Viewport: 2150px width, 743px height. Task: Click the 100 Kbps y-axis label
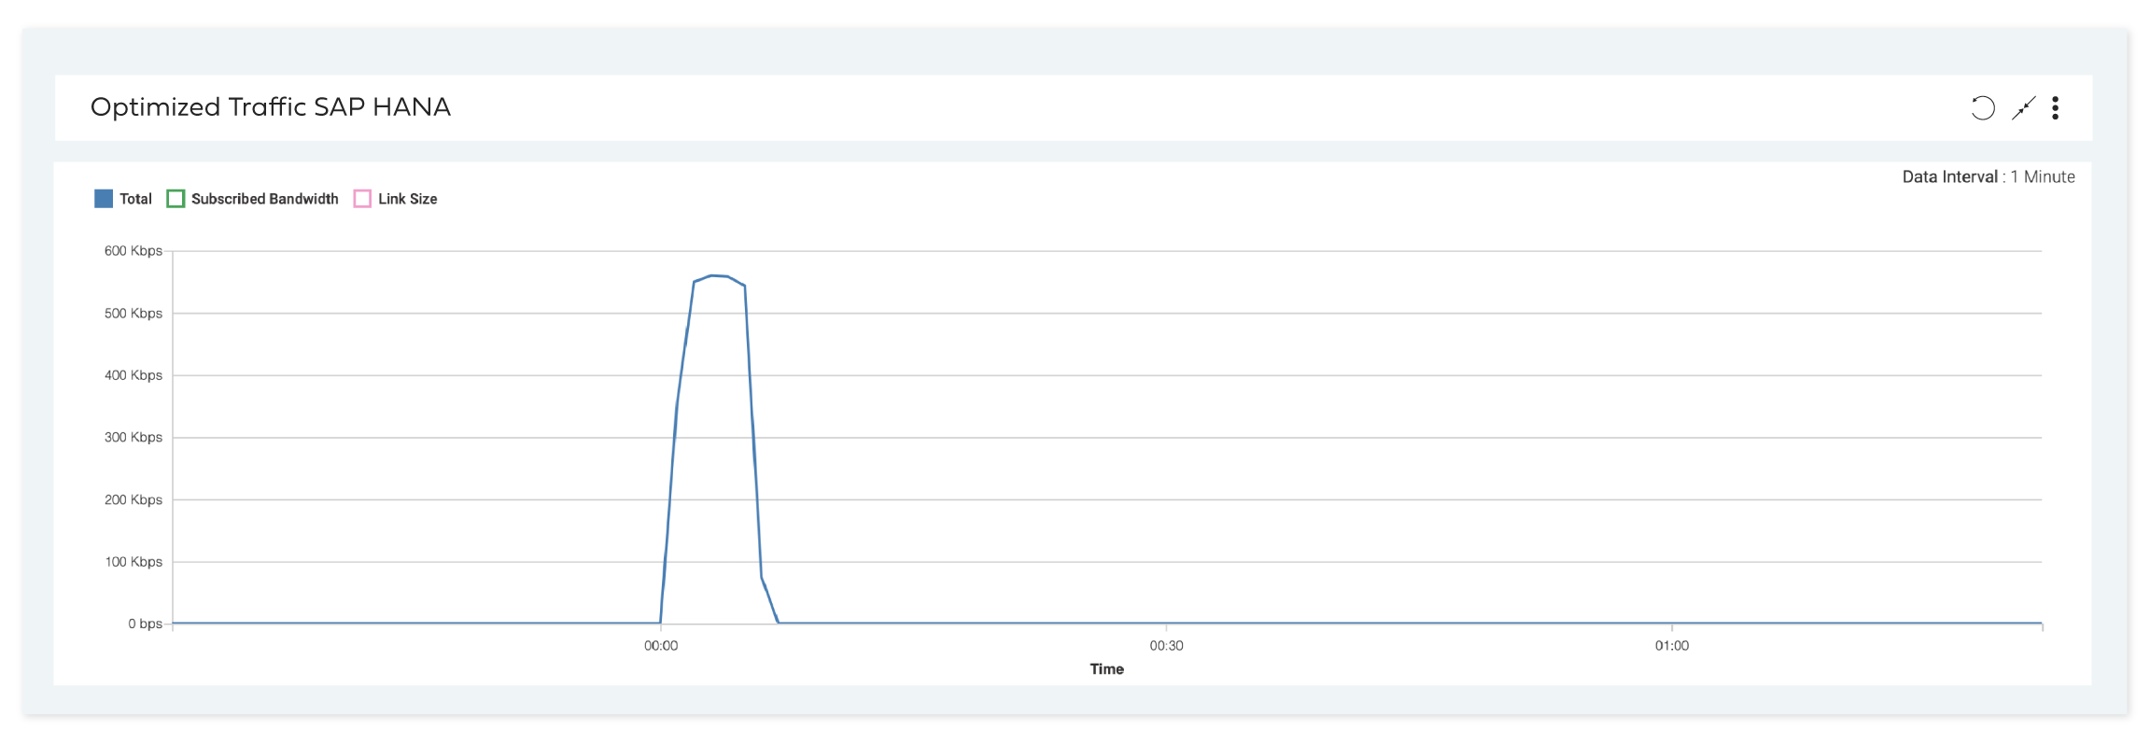coord(133,562)
